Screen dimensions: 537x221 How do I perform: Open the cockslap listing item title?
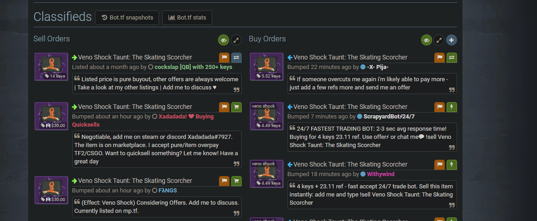[x=135, y=58]
